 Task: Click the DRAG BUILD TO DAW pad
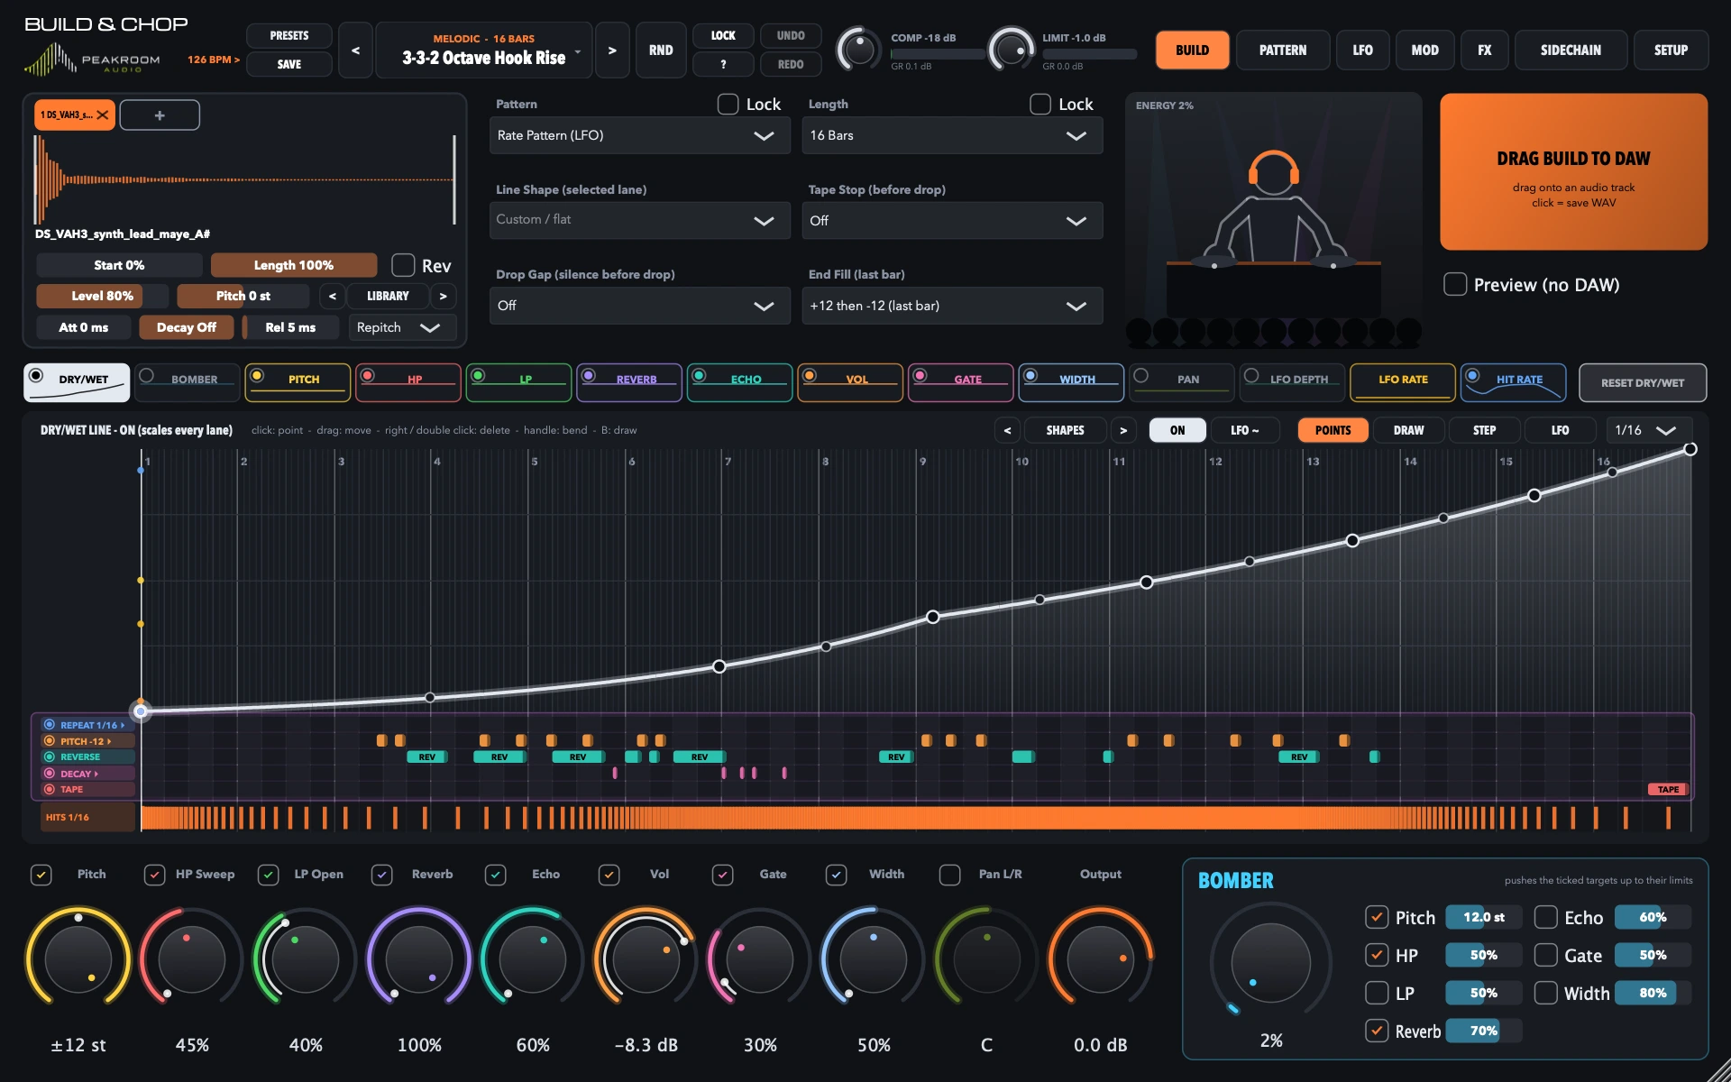coord(1573,171)
